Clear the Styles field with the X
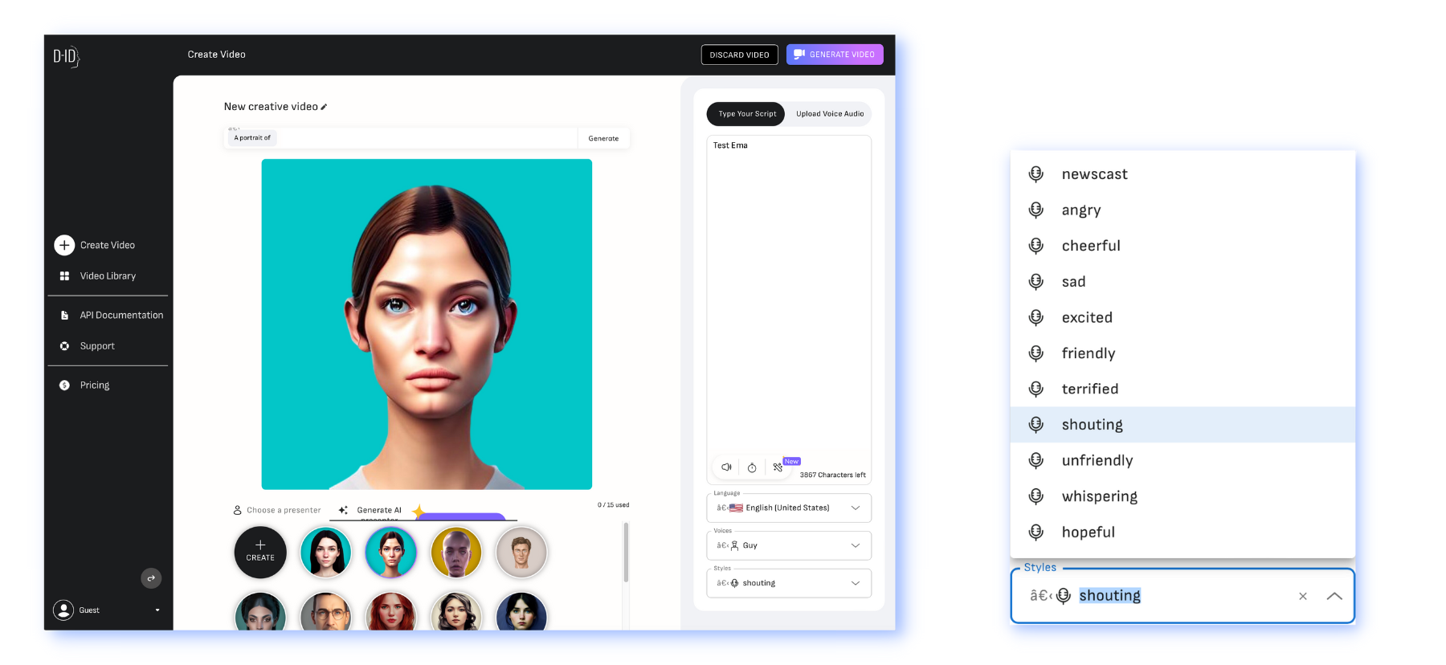 (x=1303, y=596)
